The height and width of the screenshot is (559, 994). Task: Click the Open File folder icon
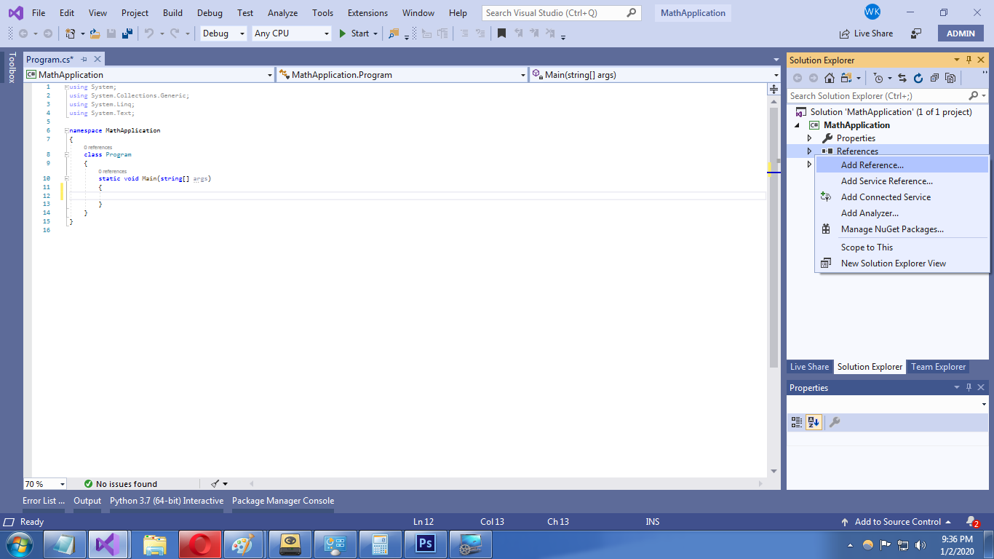tap(95, 33)
